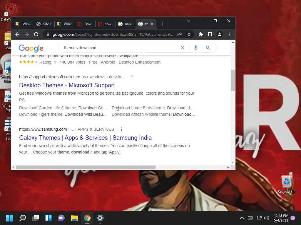Open taskbar Search
Image resolution: width=301 pixels, height=225 pixels.
tap(23, 218)
